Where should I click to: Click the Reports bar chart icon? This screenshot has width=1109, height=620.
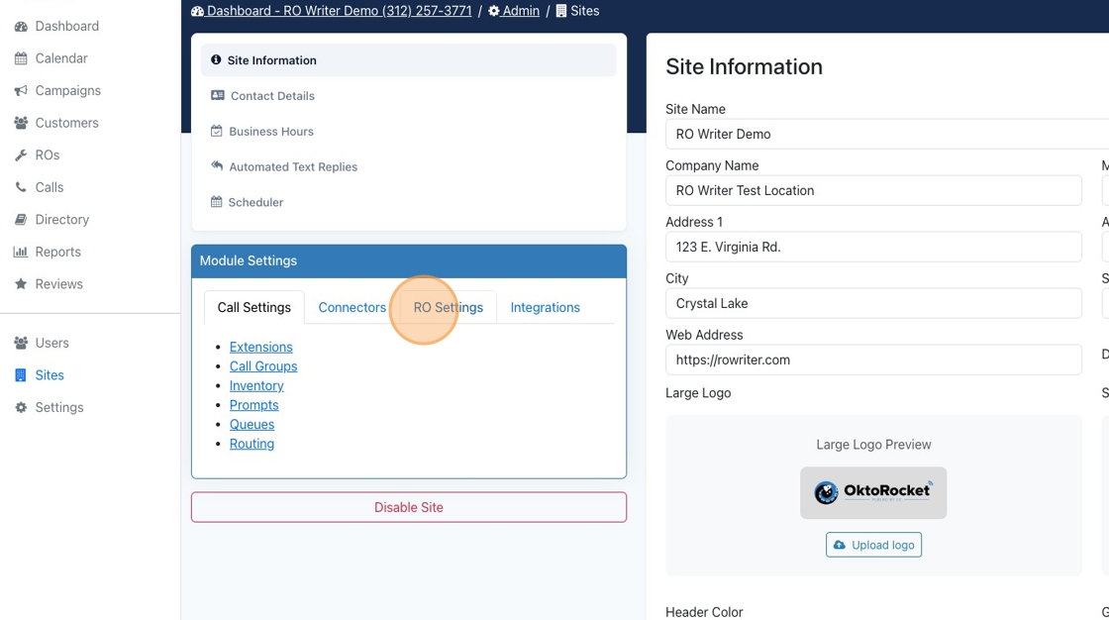pos(21,252)
